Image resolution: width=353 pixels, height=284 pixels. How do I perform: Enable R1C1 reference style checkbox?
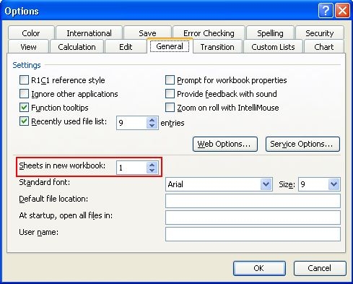[24, 79]
